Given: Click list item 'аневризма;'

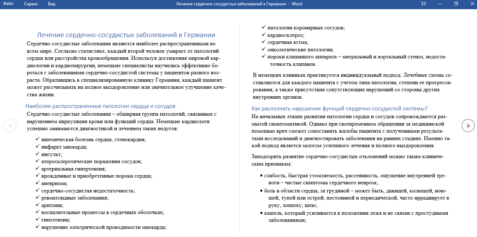Looking at the screenshot, I should click(54, 183).
